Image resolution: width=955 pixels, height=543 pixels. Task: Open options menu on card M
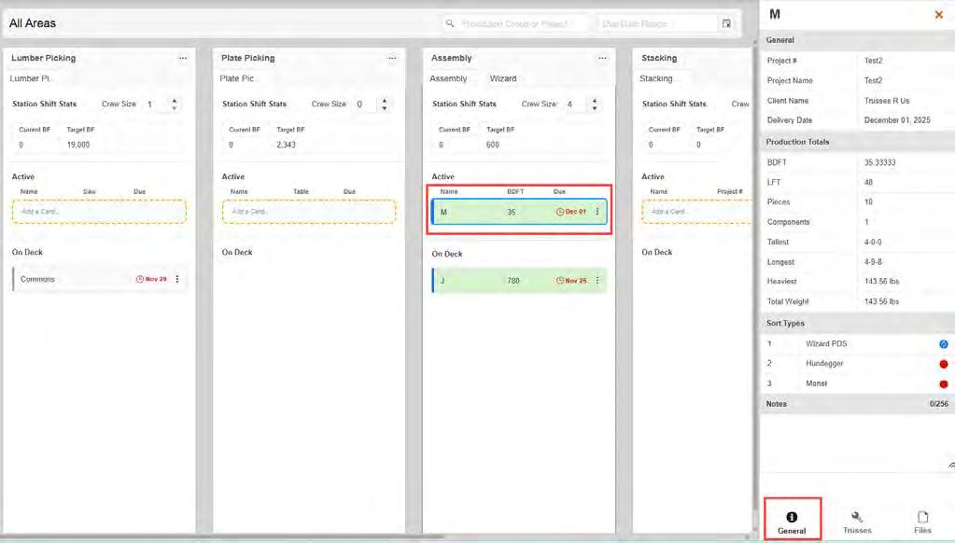pos(597,212)
